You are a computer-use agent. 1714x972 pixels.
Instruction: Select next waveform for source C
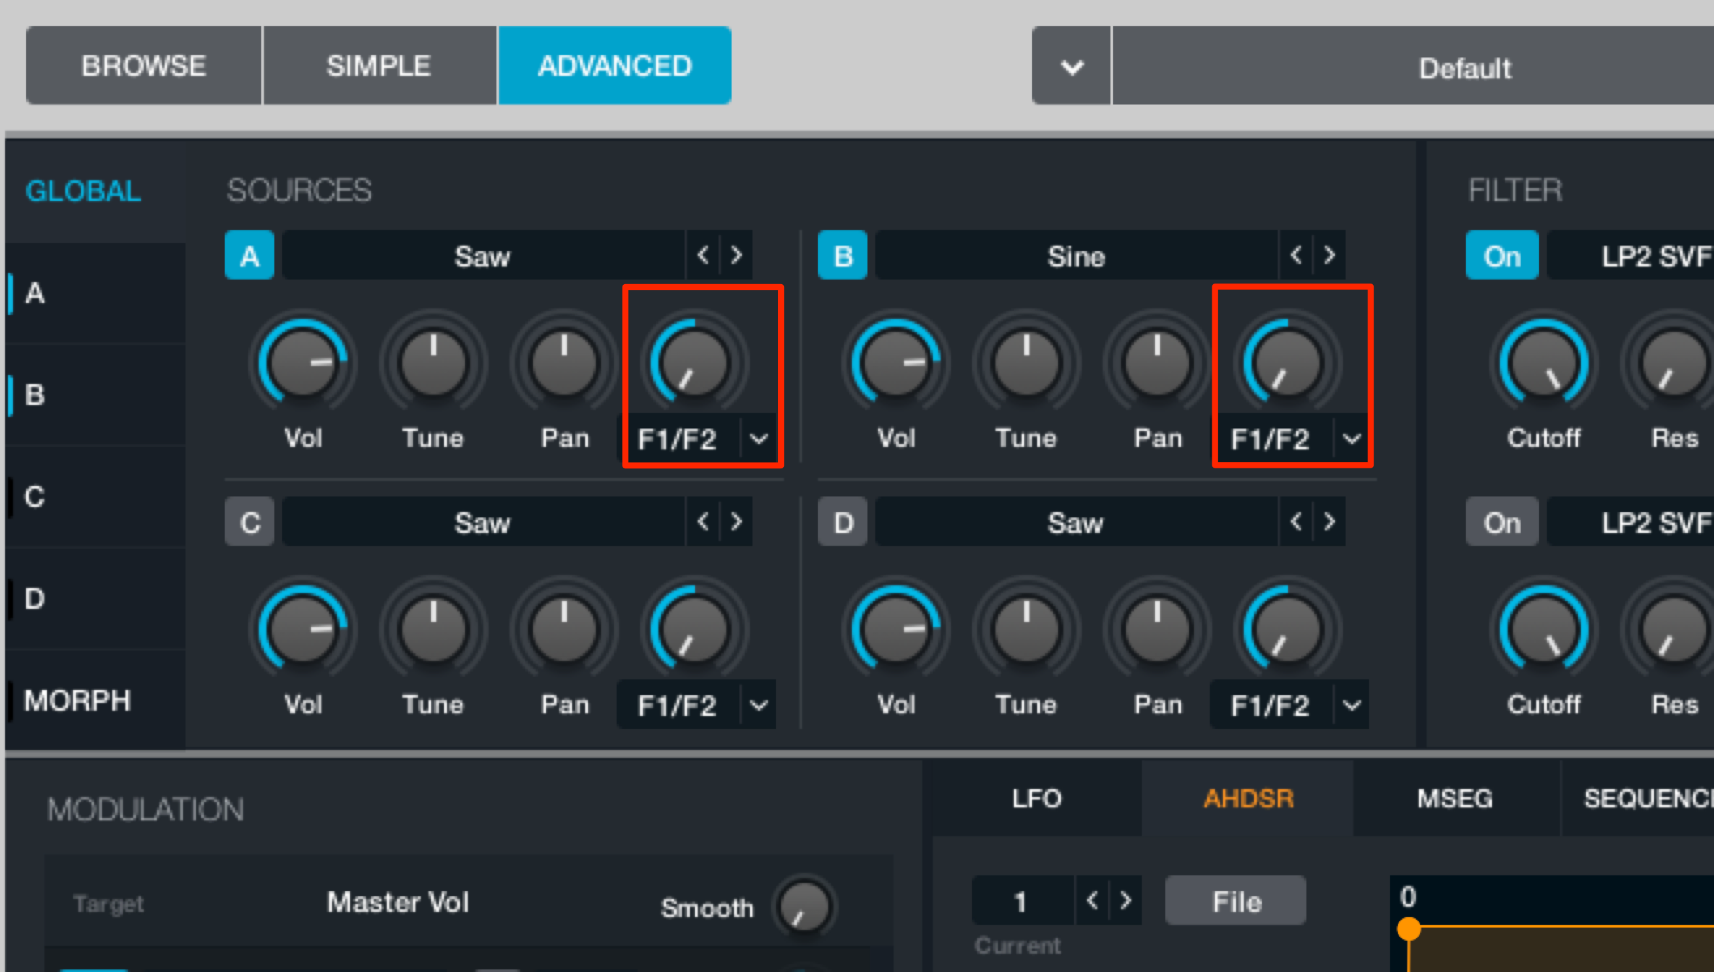[x=736, y=521]
